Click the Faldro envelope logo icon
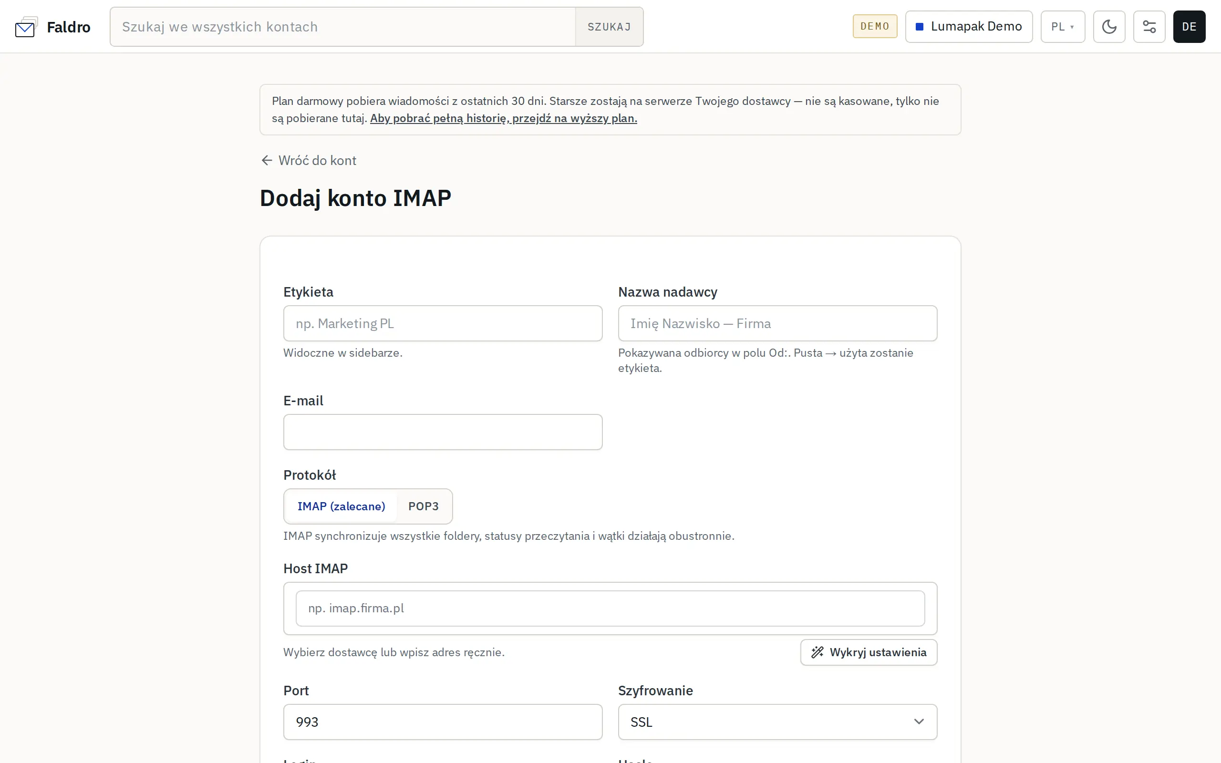1221x763 pixels. pyautogui.click(x=26, y=27)
